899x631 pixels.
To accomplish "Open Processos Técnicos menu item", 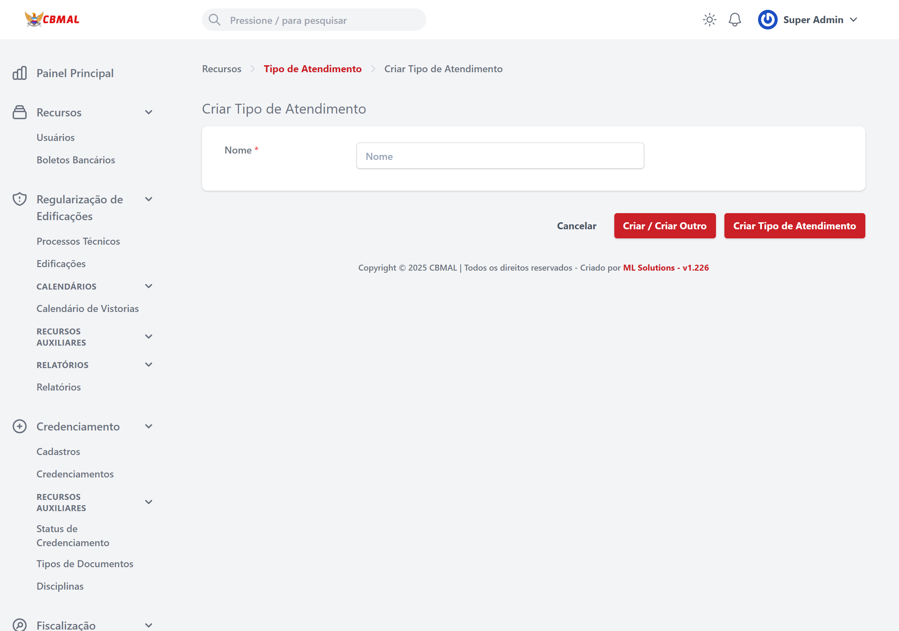I will pyautogui.click(x=78, y=241).
